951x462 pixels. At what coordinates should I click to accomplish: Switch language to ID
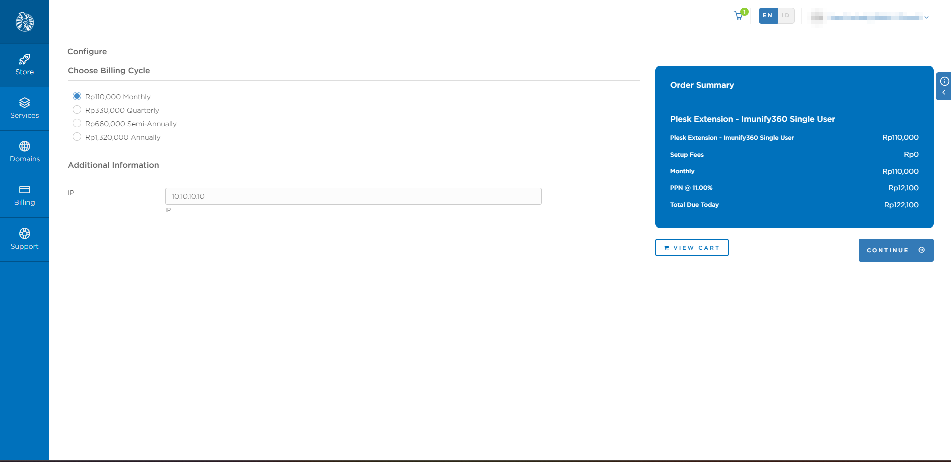786,16
